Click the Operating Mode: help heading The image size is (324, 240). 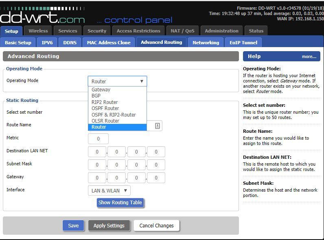[x=262, y=69]
